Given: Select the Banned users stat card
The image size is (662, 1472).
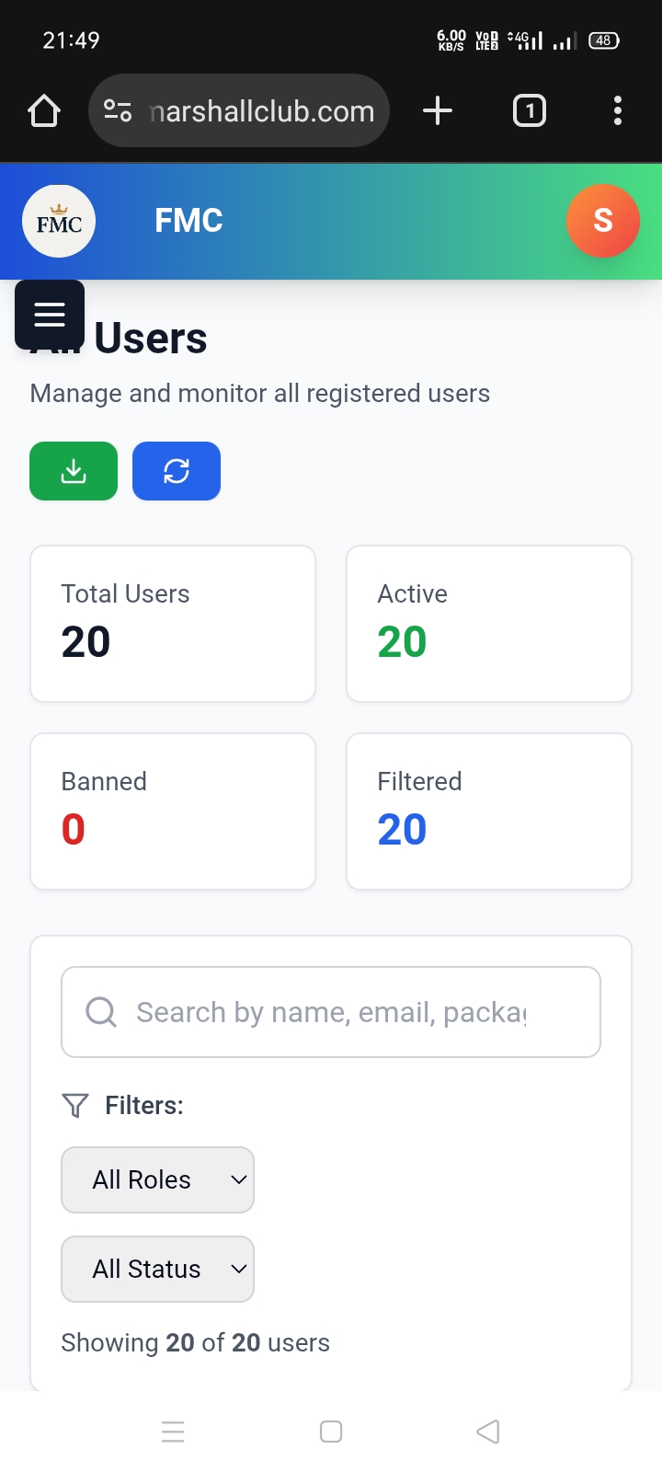Looking at the screenshot, I should pyautogui.click(x=173, y=811).
